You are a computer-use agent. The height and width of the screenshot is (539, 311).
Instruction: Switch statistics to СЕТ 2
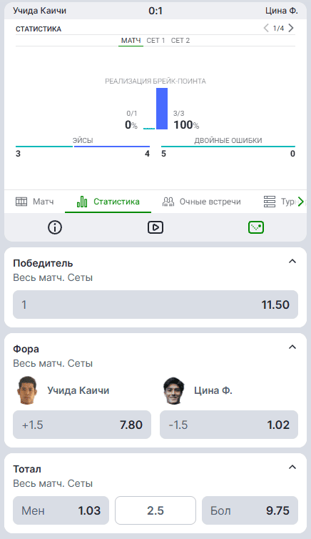pyautogui.click(x=180, y=41)
